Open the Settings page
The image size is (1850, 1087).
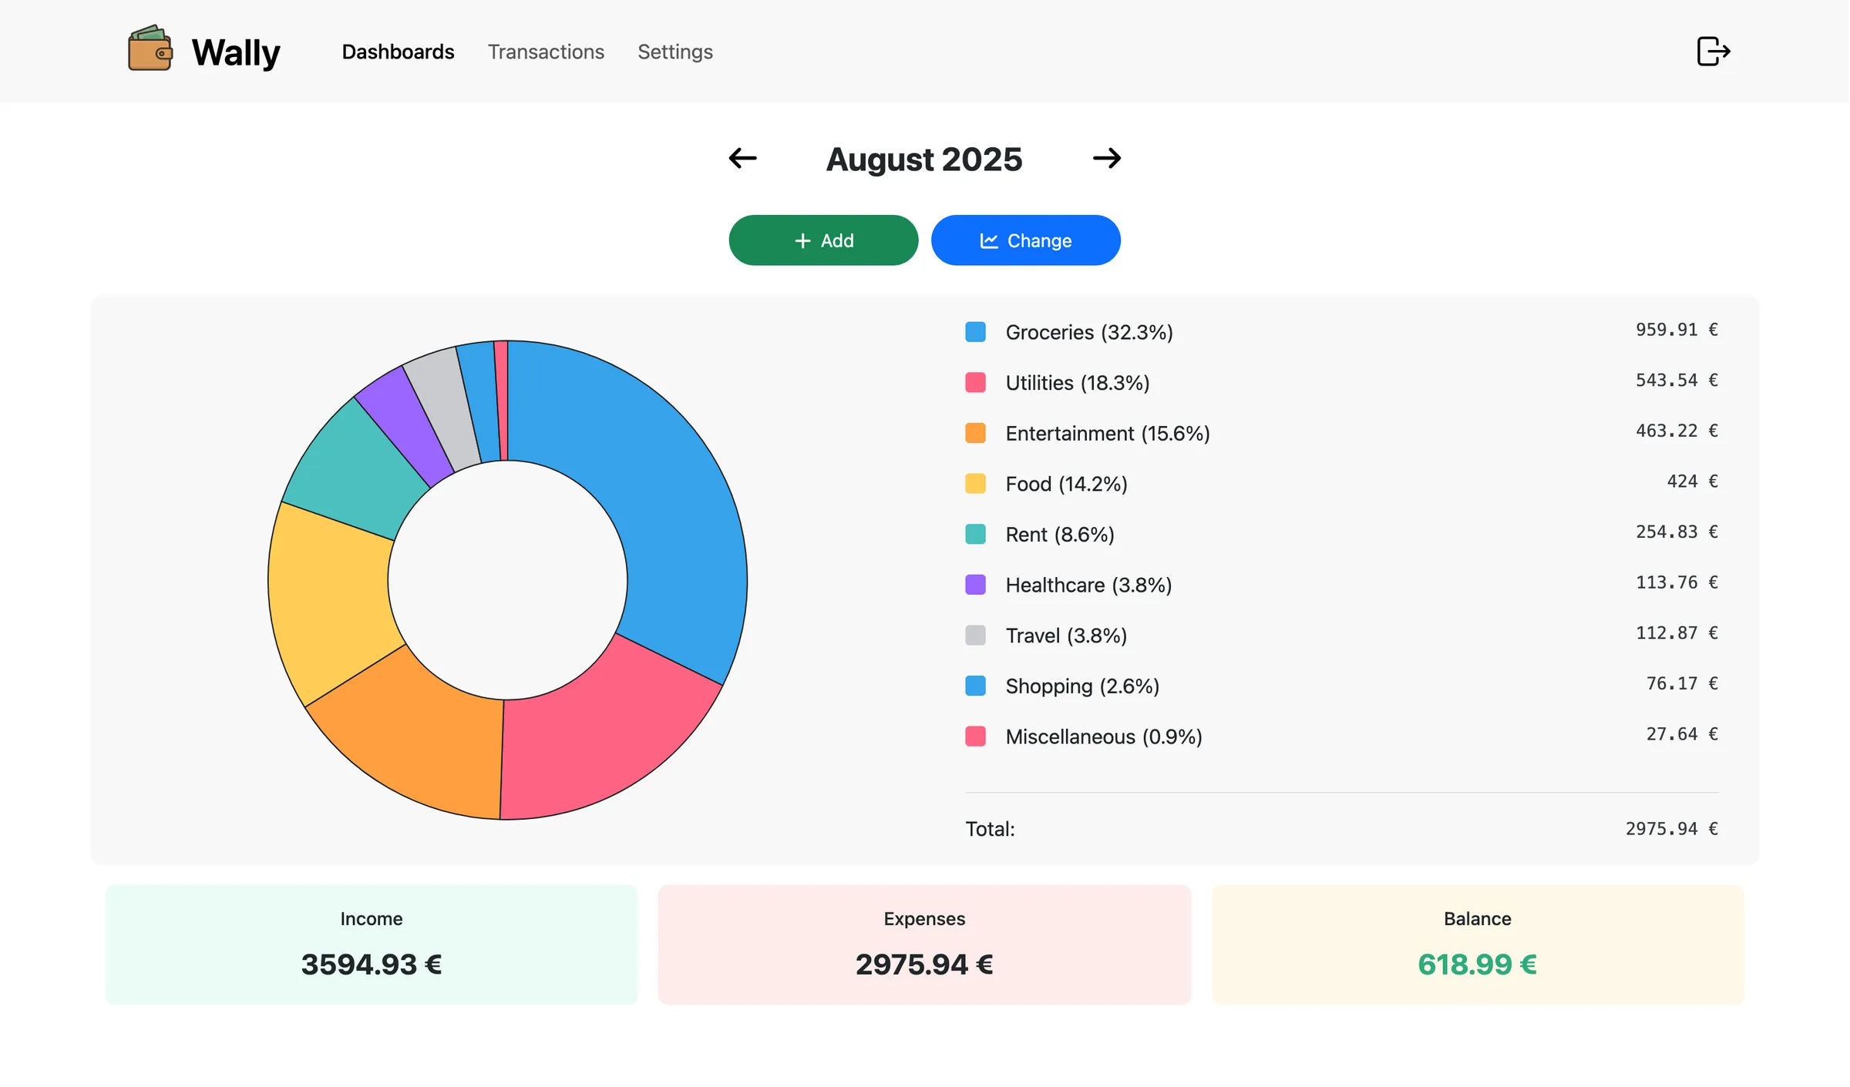pyautogui.click(x=674, y=52)
